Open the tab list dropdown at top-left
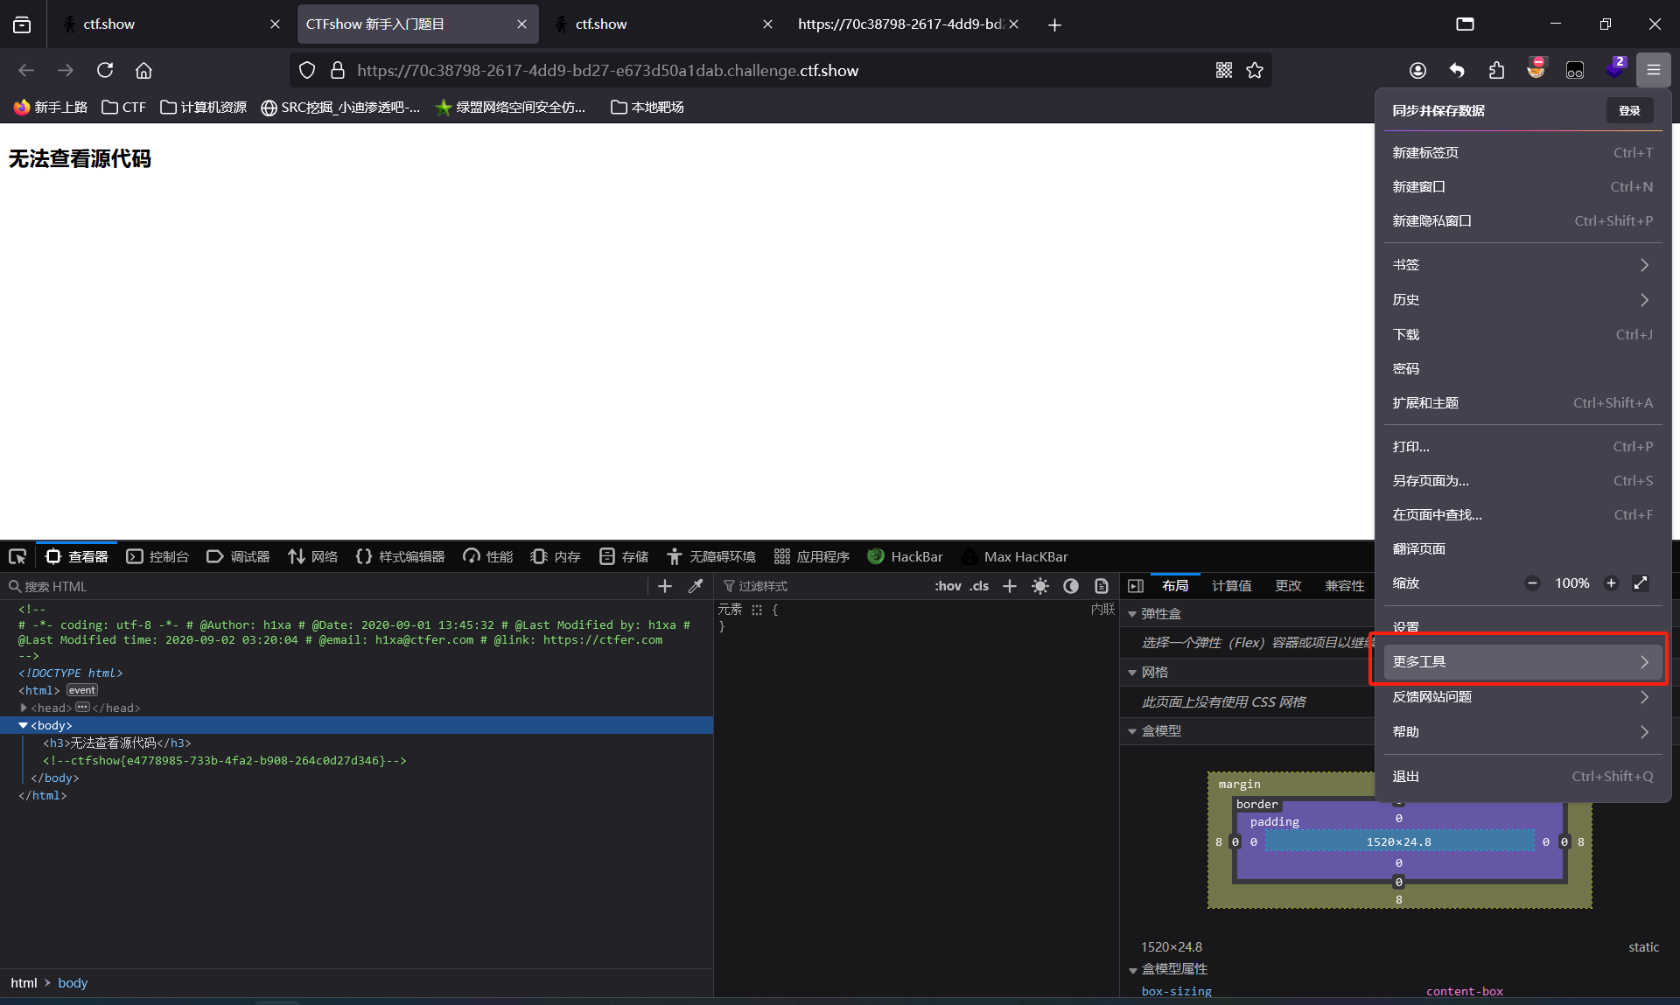1680x1005 pixels. pos(22,24)
